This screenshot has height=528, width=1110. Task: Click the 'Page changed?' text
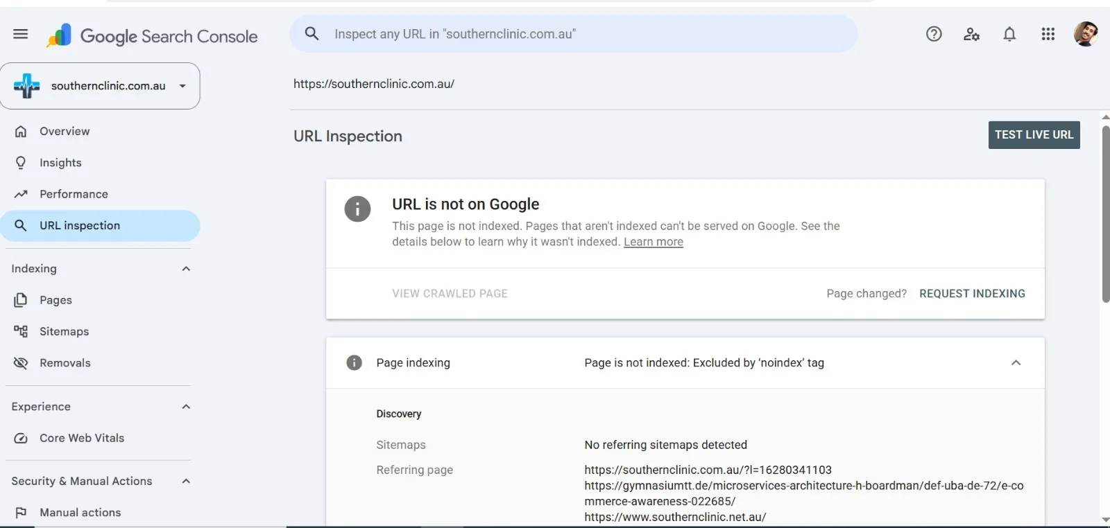866,294
